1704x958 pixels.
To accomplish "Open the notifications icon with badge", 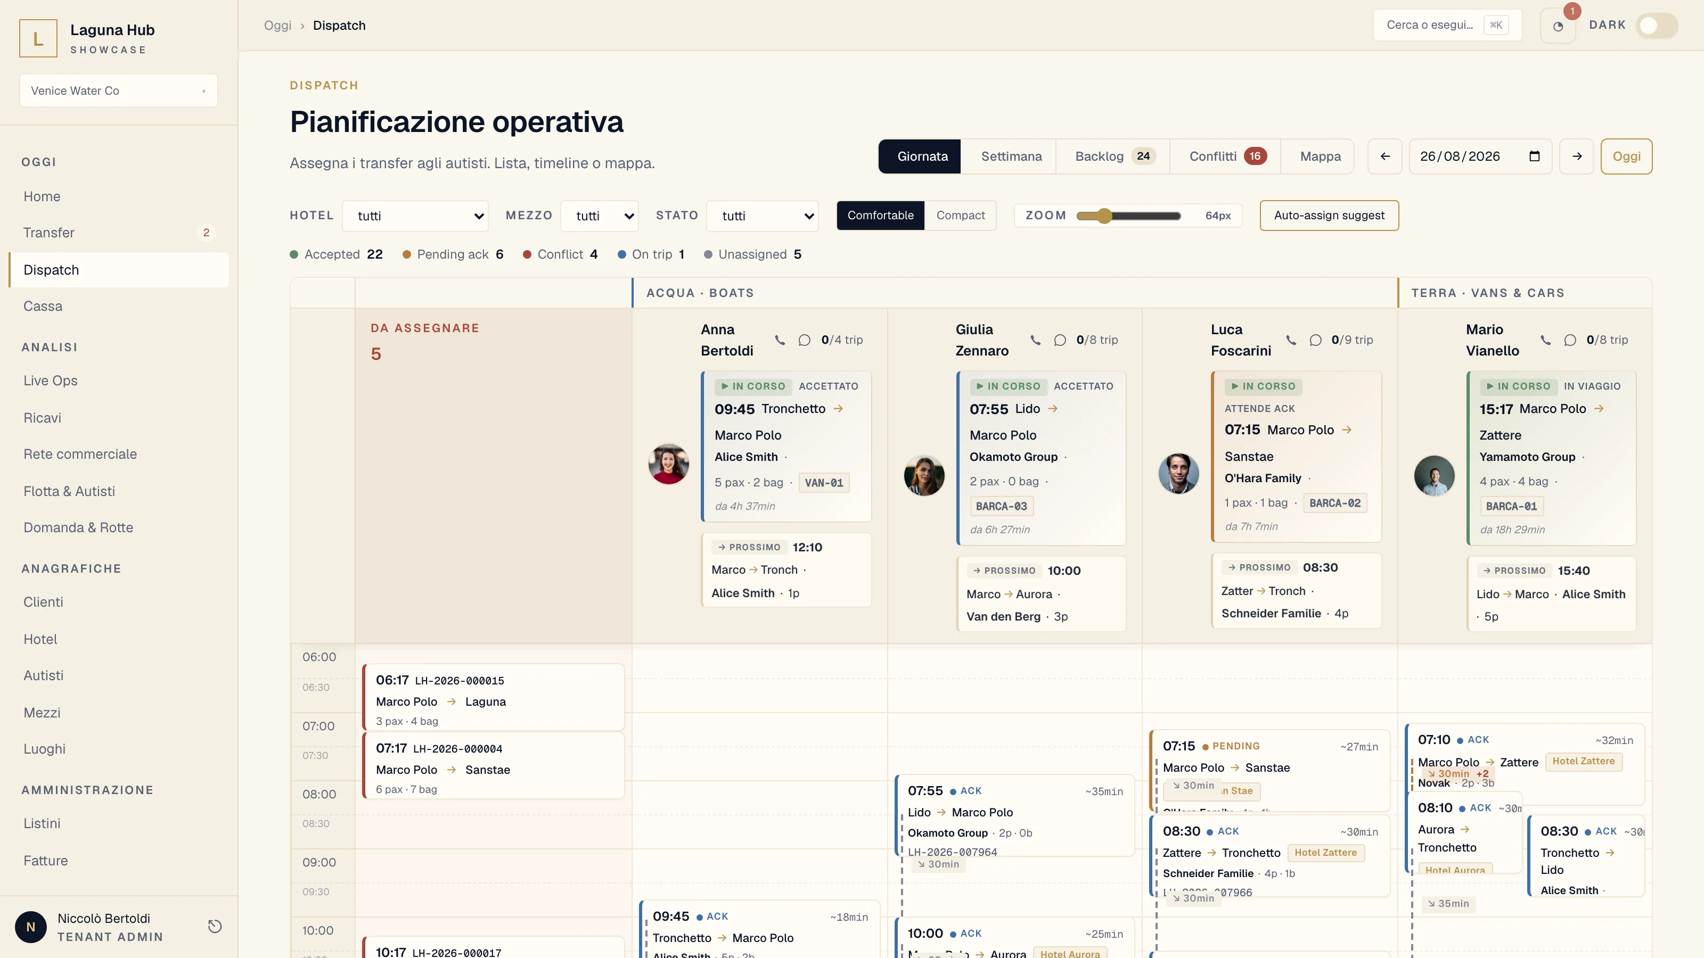I will click(1558, 26).
